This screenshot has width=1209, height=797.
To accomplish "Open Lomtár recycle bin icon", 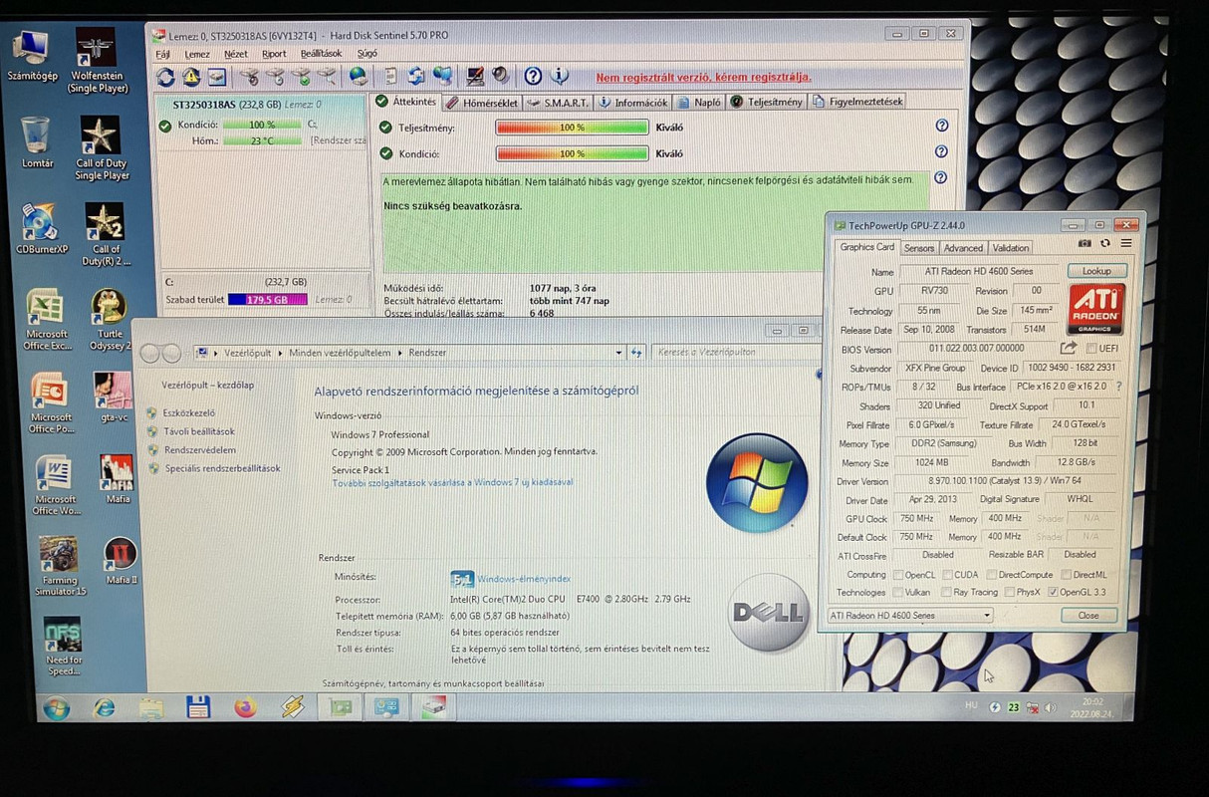I will 36,142.
